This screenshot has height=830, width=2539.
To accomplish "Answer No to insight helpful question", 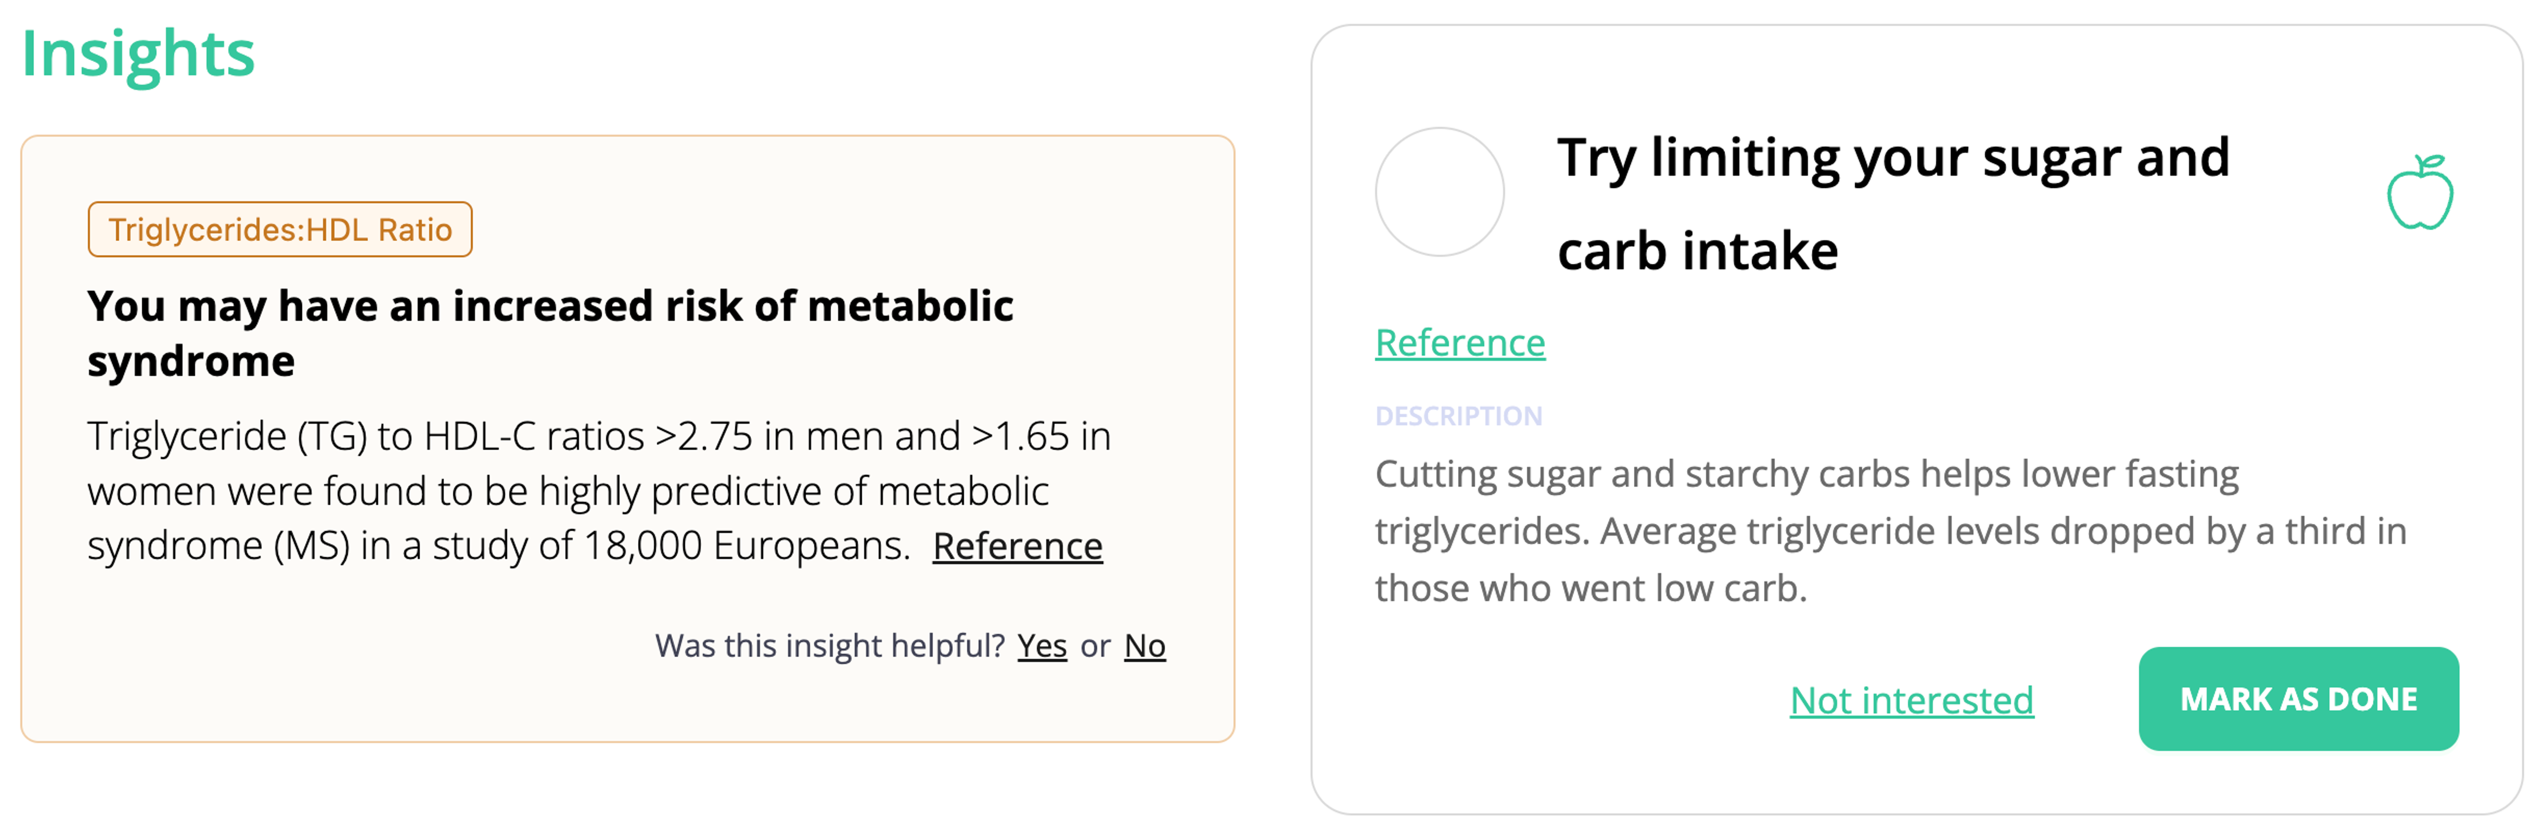I will pos(1144,646).
